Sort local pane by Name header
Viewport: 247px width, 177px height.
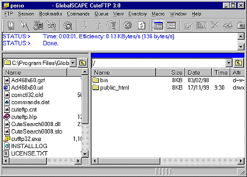35,72
